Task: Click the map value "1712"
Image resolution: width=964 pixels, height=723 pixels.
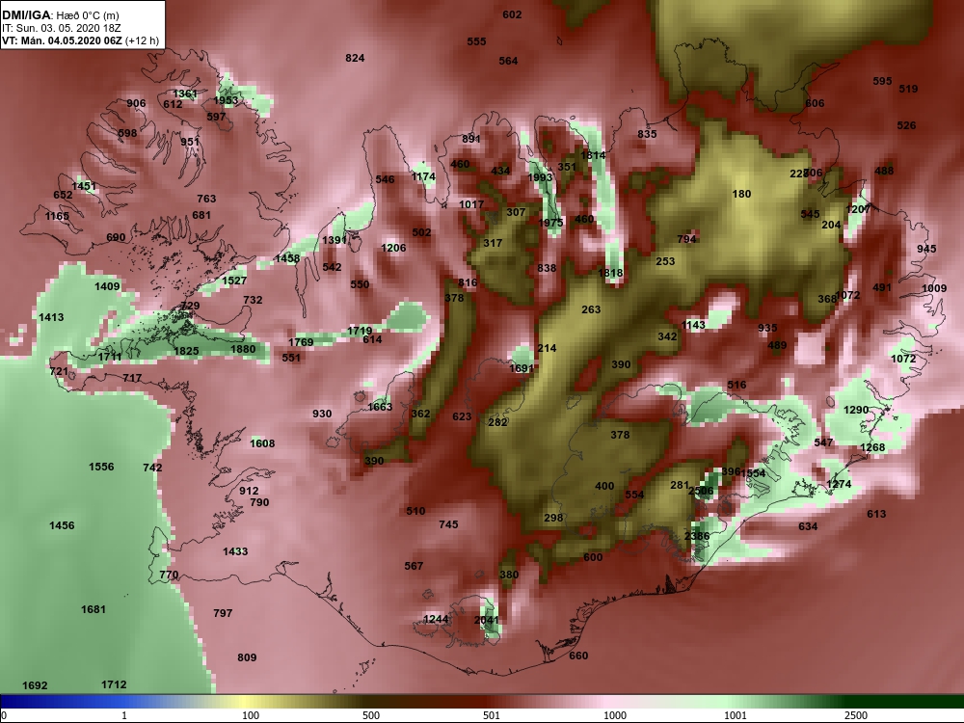Action: 114,684
